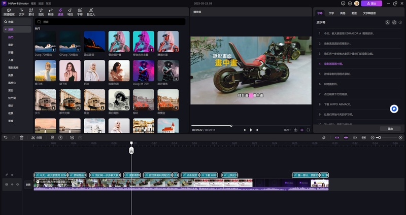Click the playback progress bar in the player
Viewport: 406px width, 215px height.
click(x=251, y=126)
